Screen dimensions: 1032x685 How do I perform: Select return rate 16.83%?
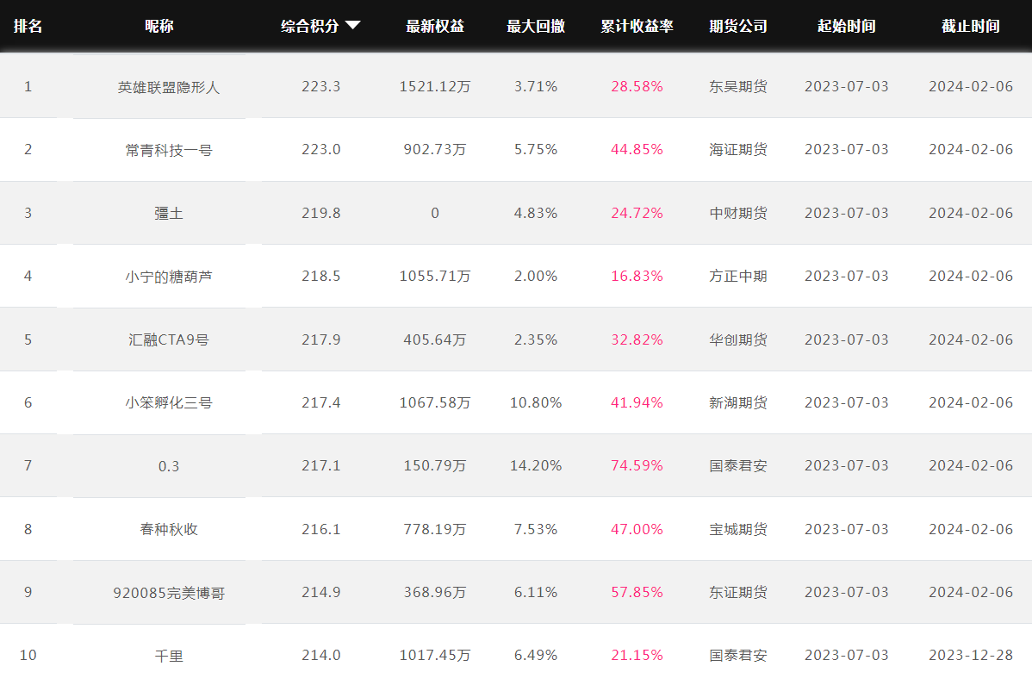(637, 276)
